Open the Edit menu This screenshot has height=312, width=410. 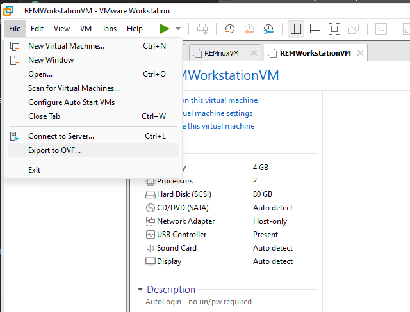tap(37, 29)
